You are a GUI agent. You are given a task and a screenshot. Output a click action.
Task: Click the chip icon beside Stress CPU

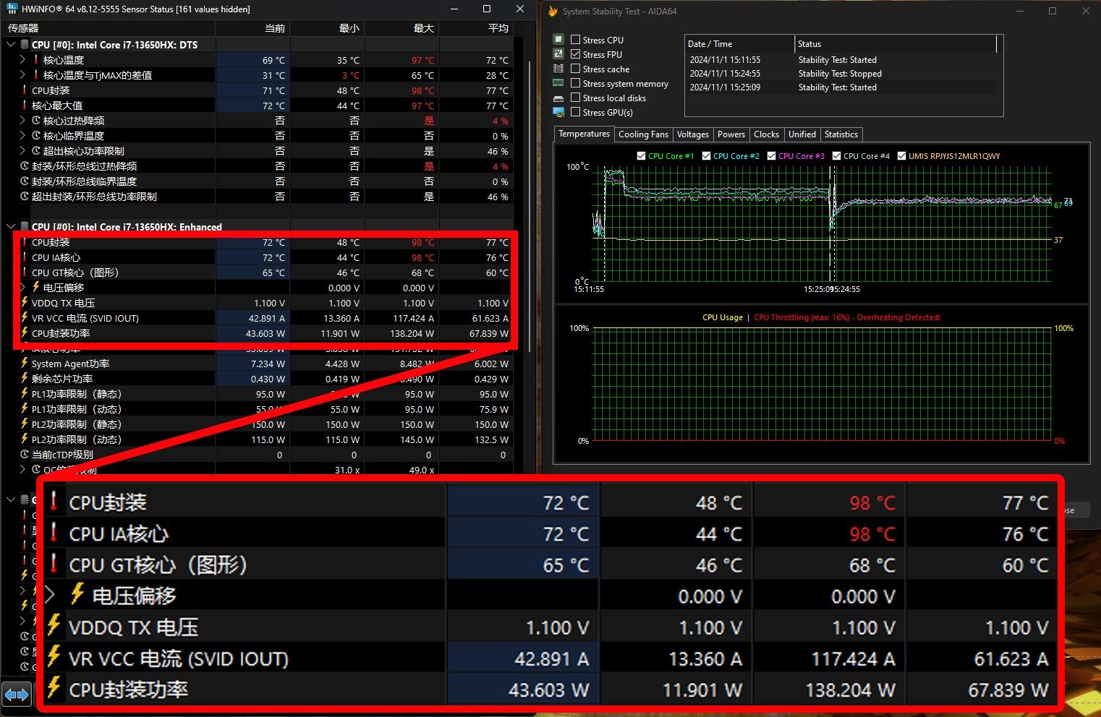[x=558, y=40]
